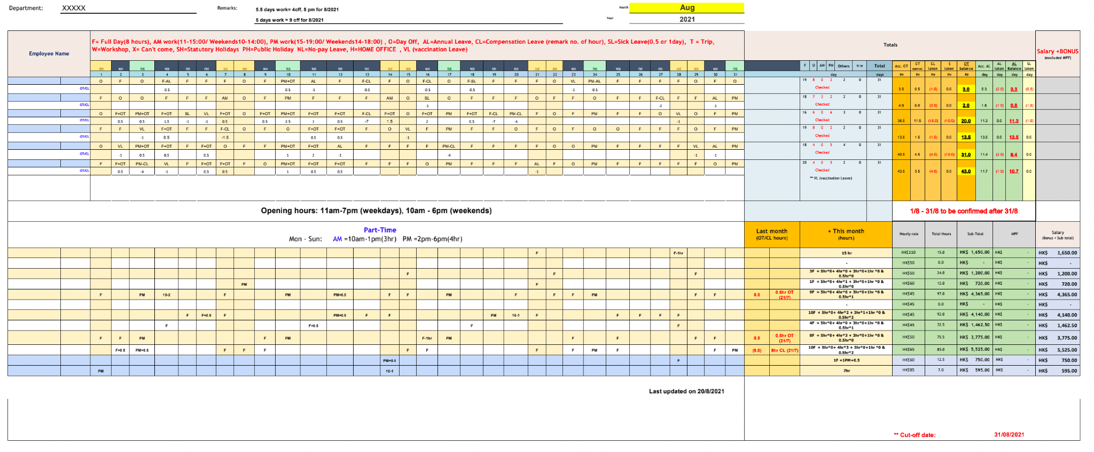Select the yellow Aug month cell
This screenshot has width=1094, height=452.
pyautogui.click(x=687, y=7)
